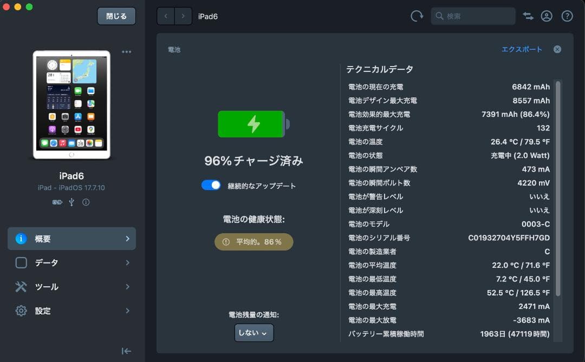This screenshot has height=362, width=585.
Task: Click the 26.4 °C / 79.5 °F value
Action: (x=520, y=142)
